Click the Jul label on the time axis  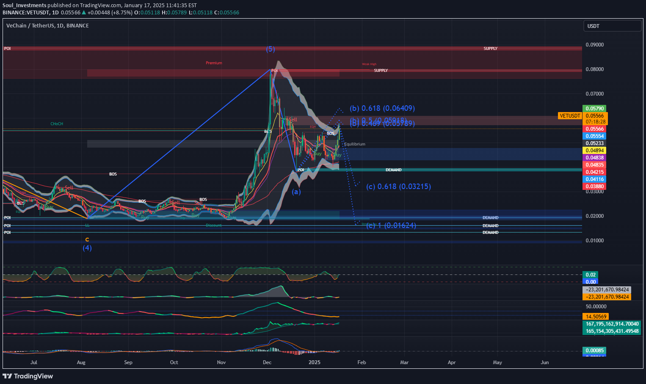click(34, 362)
